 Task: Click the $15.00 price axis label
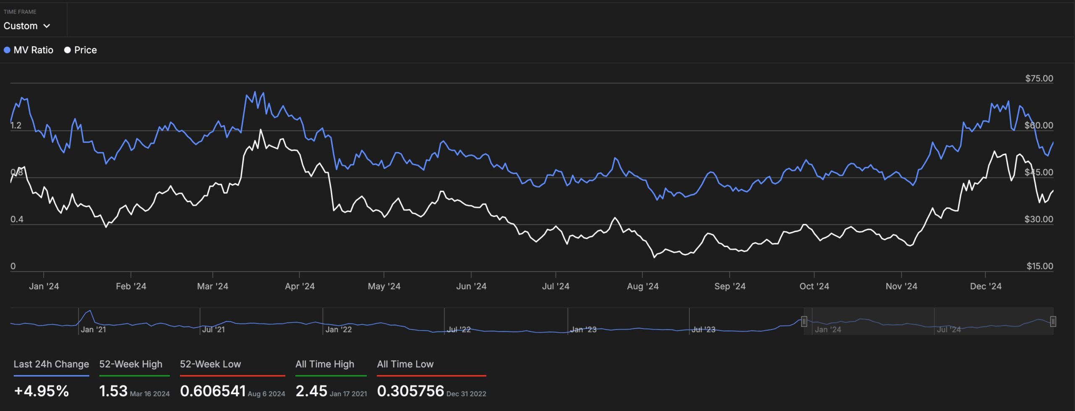pos(1040,266)
